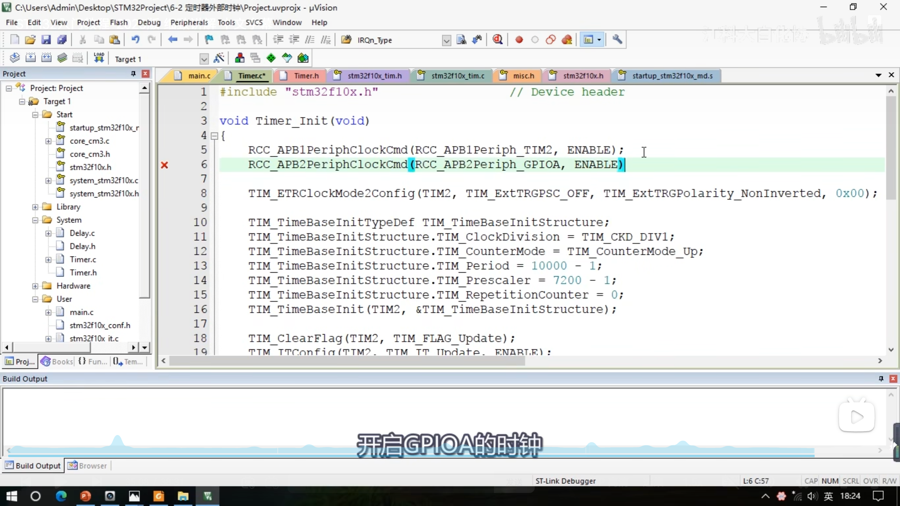Click the Undo toolbar icon

[x=135, y=40]
